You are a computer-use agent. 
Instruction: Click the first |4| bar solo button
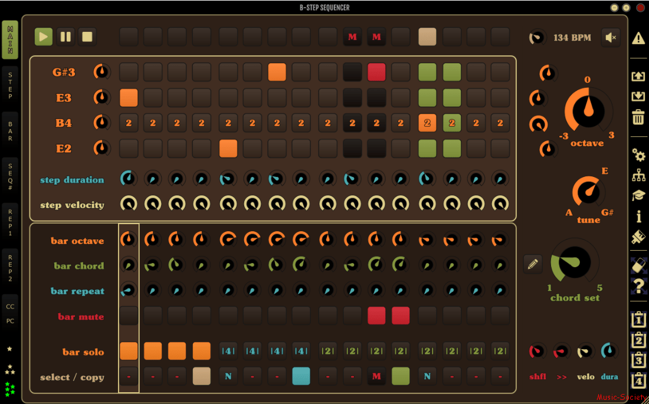click(x=228, y=351)
